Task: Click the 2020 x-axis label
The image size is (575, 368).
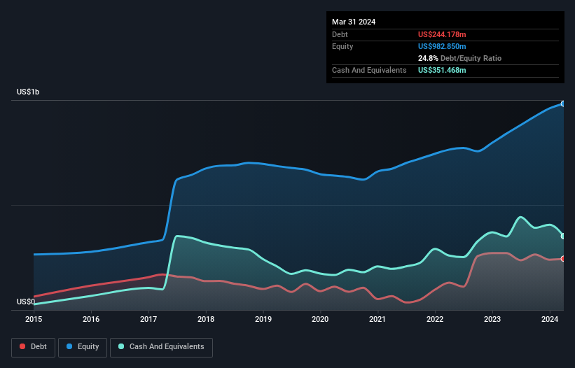Action: pyautogui.click(x=320, y=319)
